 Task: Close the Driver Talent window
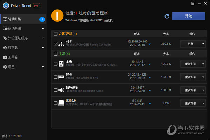pos(205,4)
